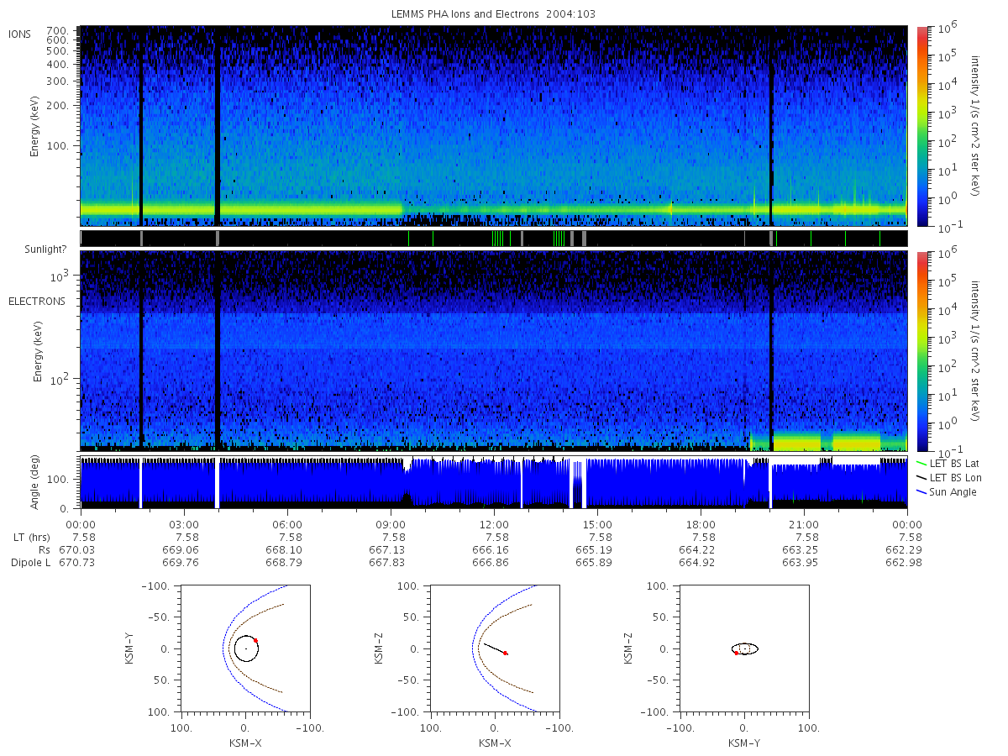Click the 15:00 time tick label
This screenshot has width=1008, height=756.
point(597,524)
